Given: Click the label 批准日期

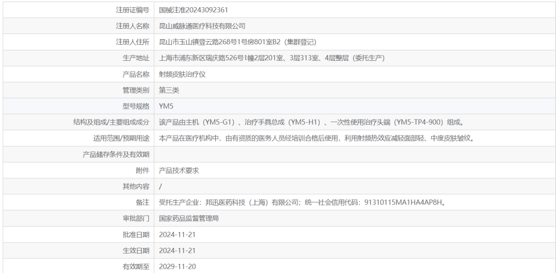Looking at the screenshot, I should (136, 235).
